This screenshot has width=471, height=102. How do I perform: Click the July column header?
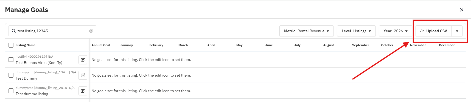coord(297,45)
